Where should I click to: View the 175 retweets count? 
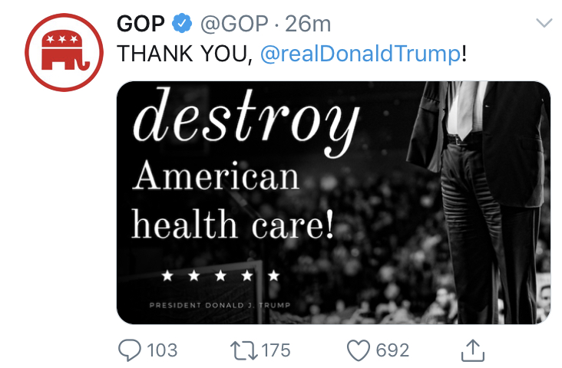[276, 350]
